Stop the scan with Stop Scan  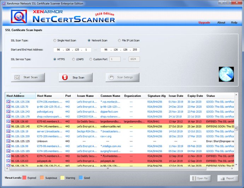click(76, 77)
